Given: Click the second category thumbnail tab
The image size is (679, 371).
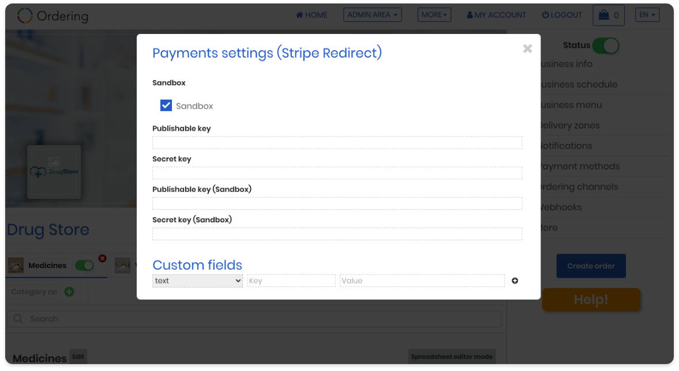Looking at the screenshot, I should pyautogui.click(x=122, y=265).
